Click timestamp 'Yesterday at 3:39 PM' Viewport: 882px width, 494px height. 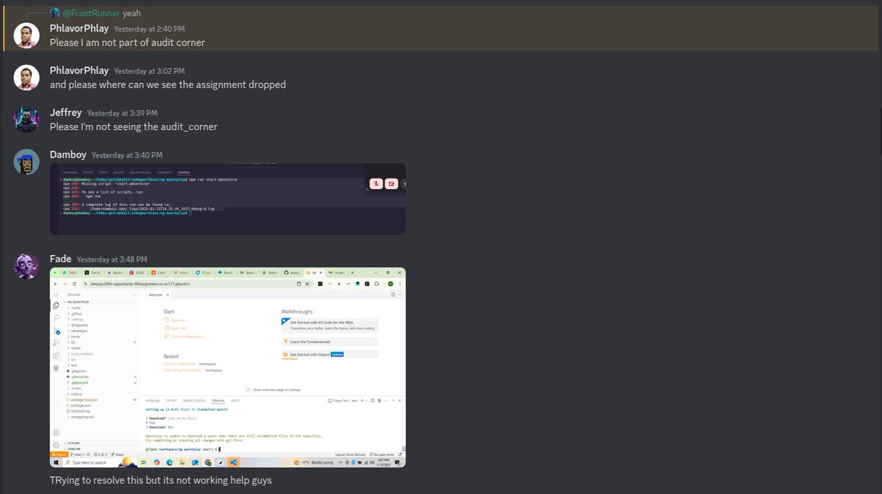122,113
